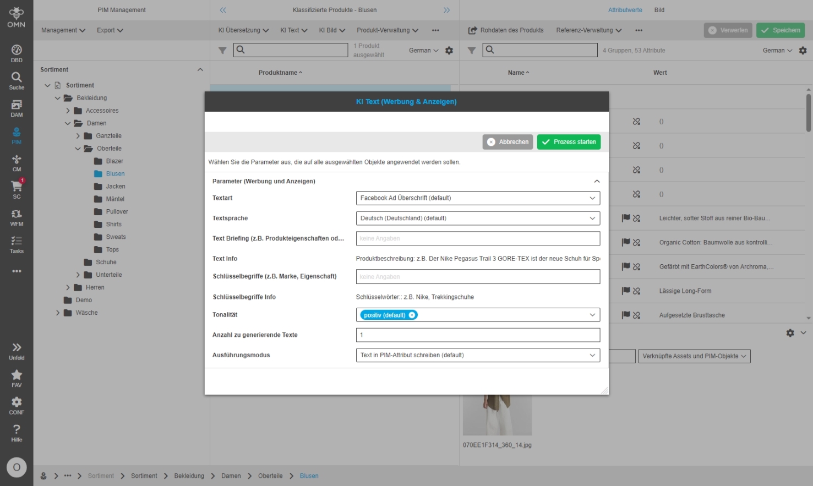Open the SC shopping cart icon
Screen dimensions: 813x486
tap(17, 190)
